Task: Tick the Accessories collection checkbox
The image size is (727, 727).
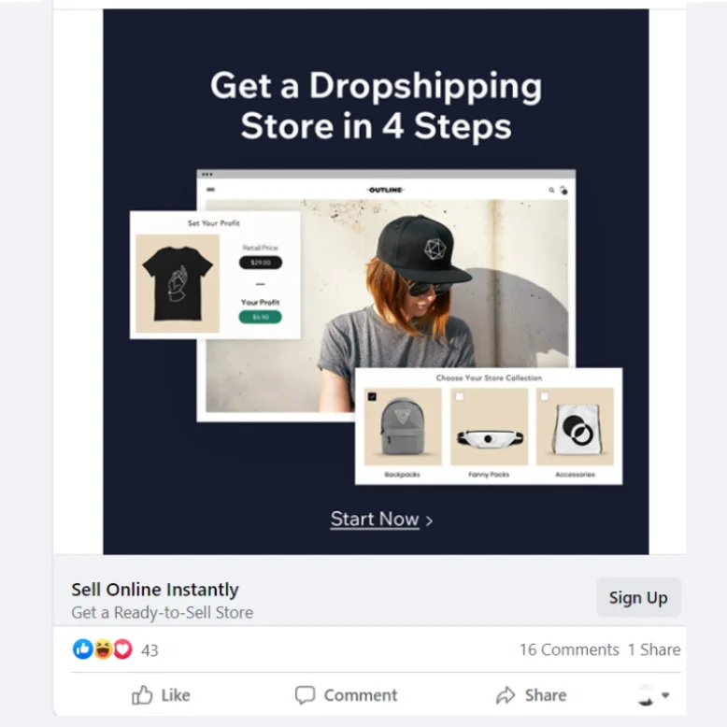Action: (x=545, y=396)
